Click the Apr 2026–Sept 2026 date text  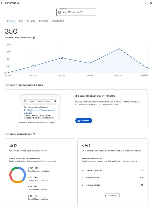(72, 12)
